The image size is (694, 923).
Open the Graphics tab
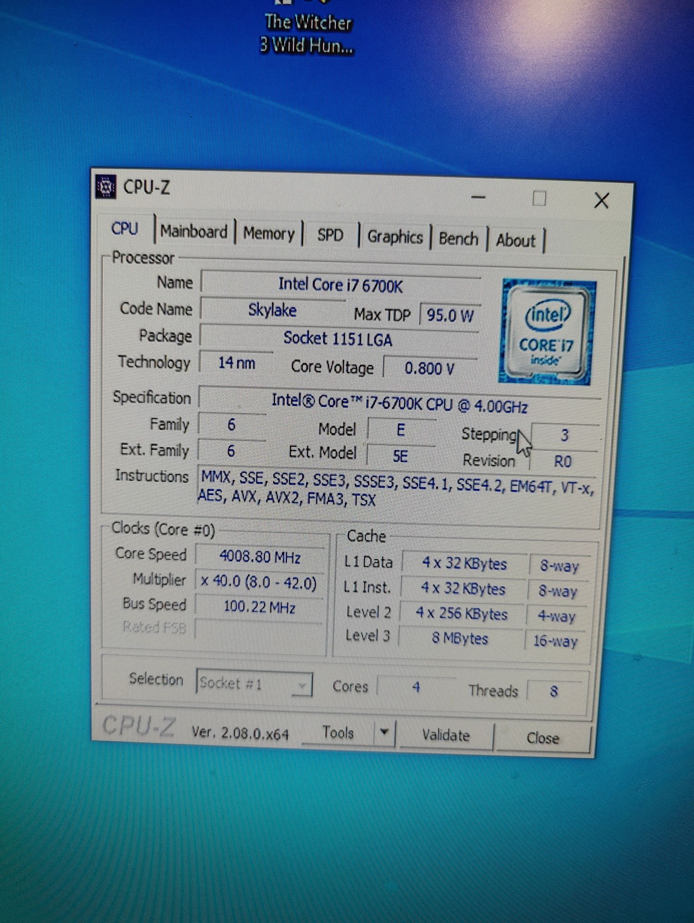(x=395, y=237)
